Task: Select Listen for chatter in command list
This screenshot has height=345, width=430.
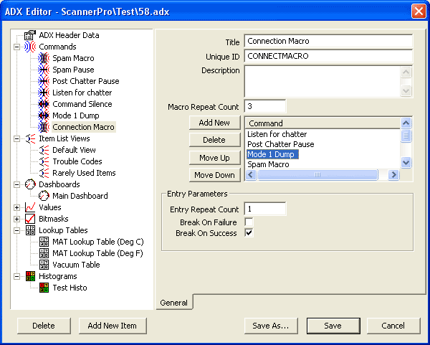Action: [x=277, y=134]
